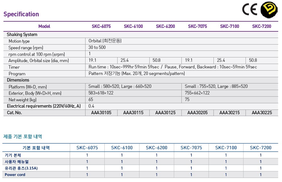Click the yellow-on-black round logo
The width and height of the screenshot is (282, 182).
click(x=269, y=10)
